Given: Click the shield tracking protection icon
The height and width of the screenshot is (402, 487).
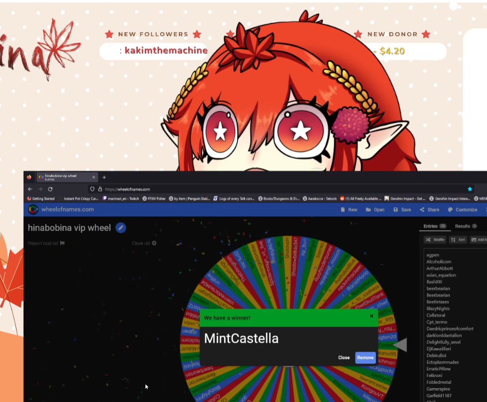Looking at the screenshot, I should (92, 189).
